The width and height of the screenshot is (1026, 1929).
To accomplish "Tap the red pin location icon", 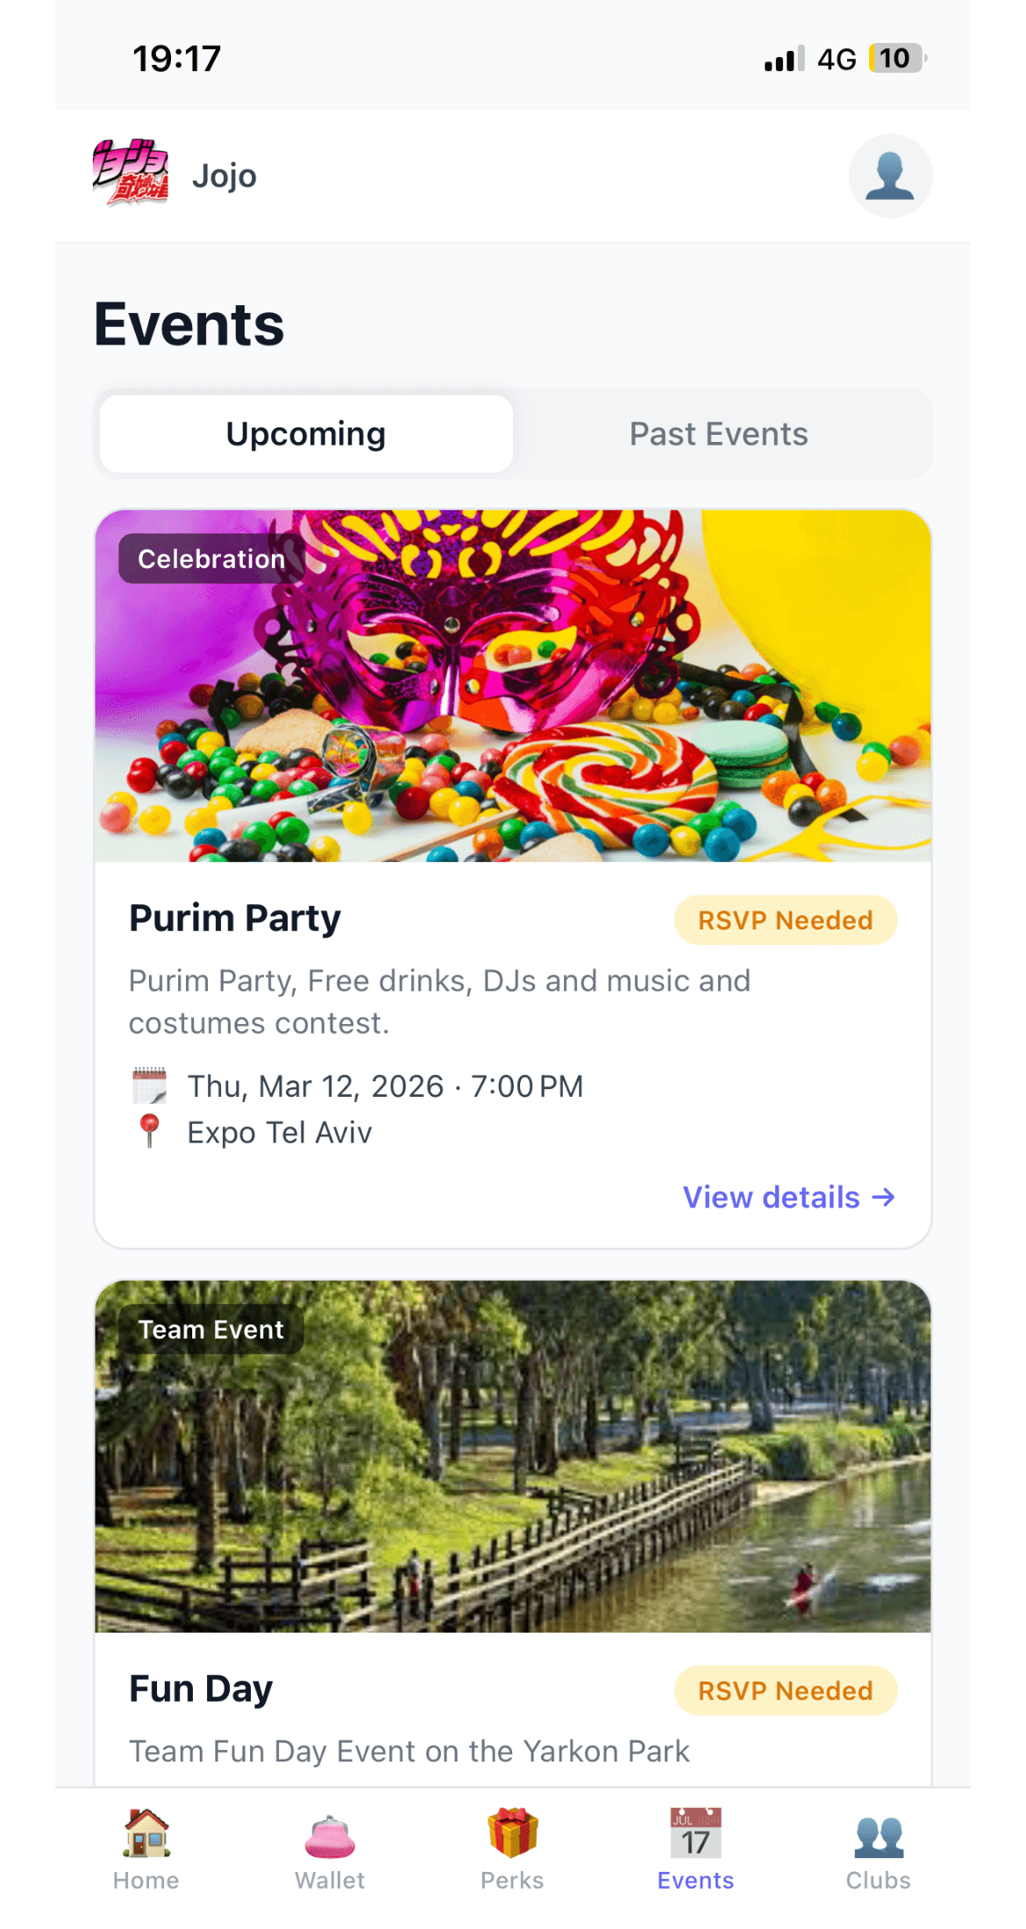I will pos(149,1131).
